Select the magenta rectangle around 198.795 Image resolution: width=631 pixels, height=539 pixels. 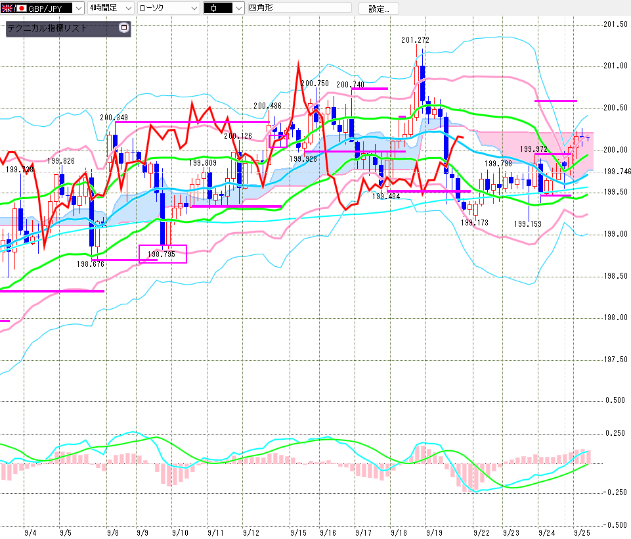[163, 254]
